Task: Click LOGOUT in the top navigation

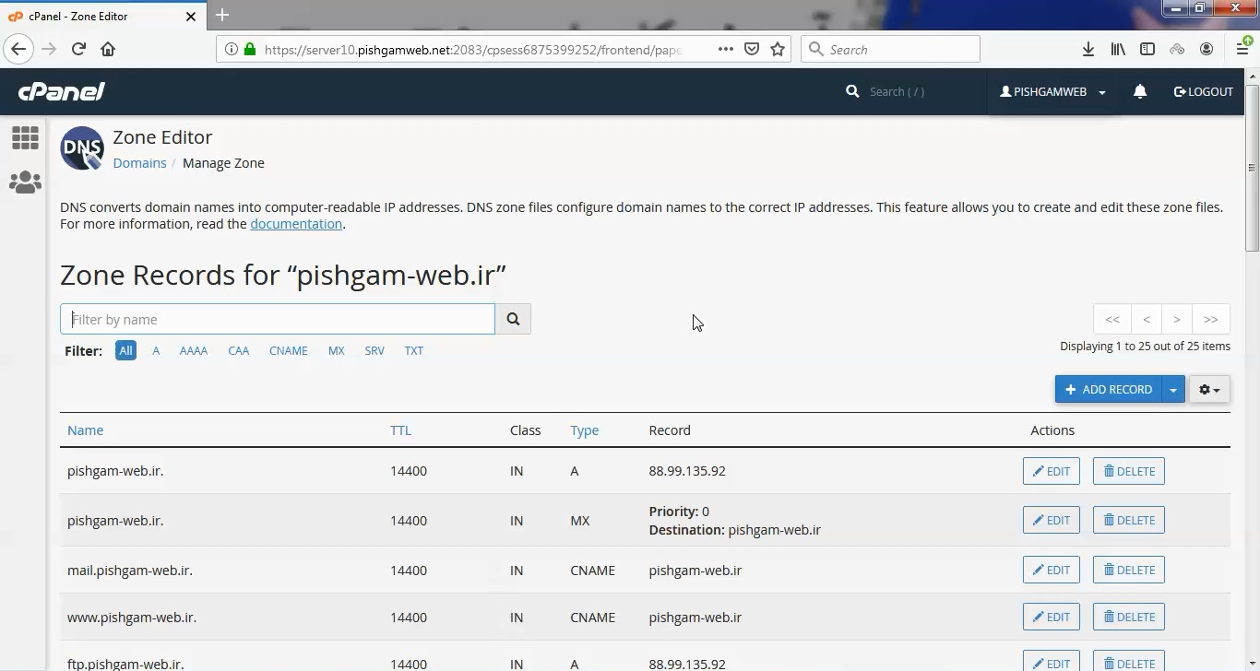Action: (x=1204, y=91)
